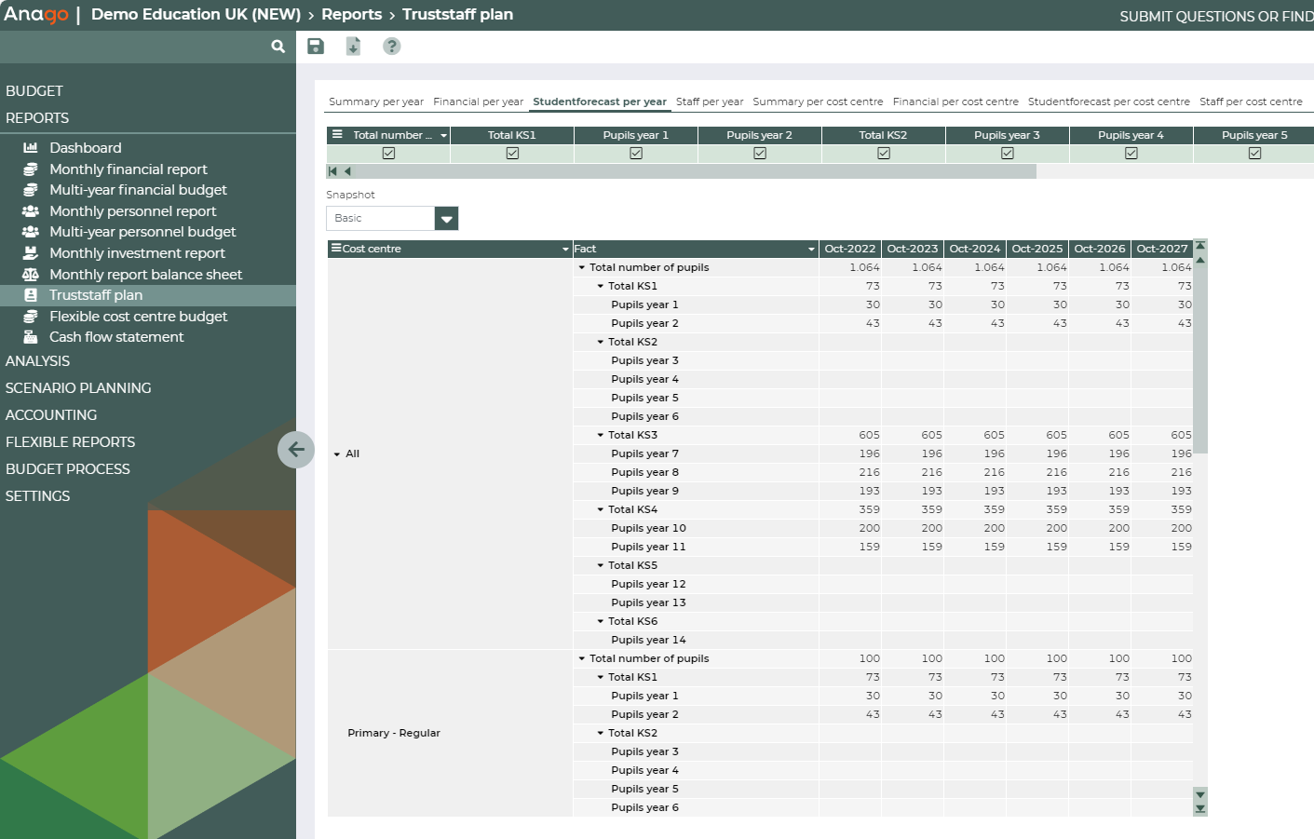Collapse the Total KS4 group under All

[601, 510]
